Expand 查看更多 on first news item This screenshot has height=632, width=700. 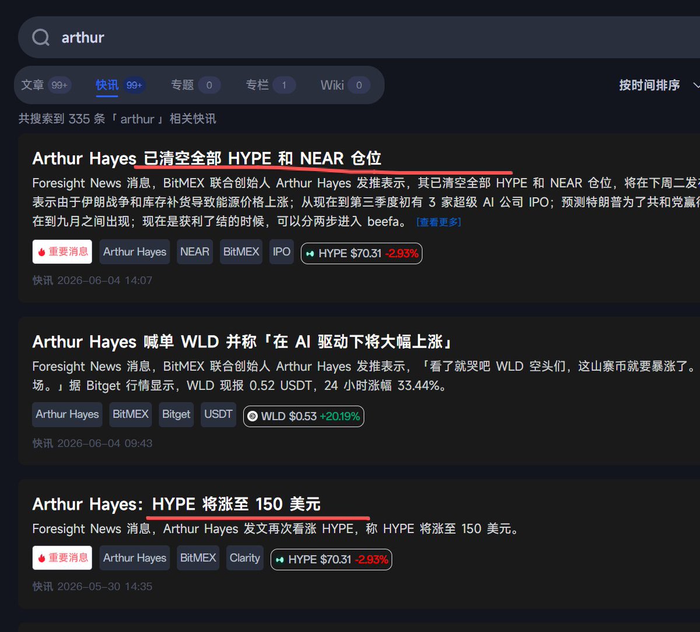pyautogui.click(x=439, y=222)
